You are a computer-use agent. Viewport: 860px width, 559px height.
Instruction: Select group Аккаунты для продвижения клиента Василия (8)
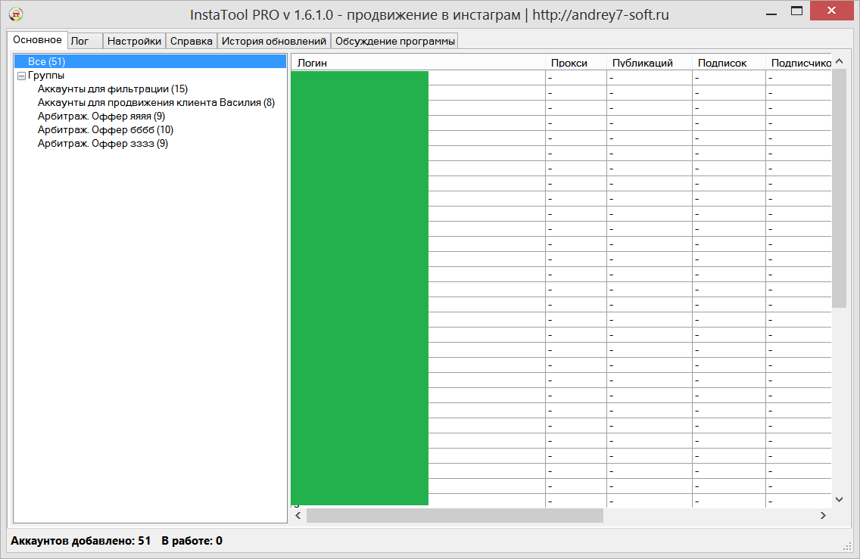coord(156,102)
